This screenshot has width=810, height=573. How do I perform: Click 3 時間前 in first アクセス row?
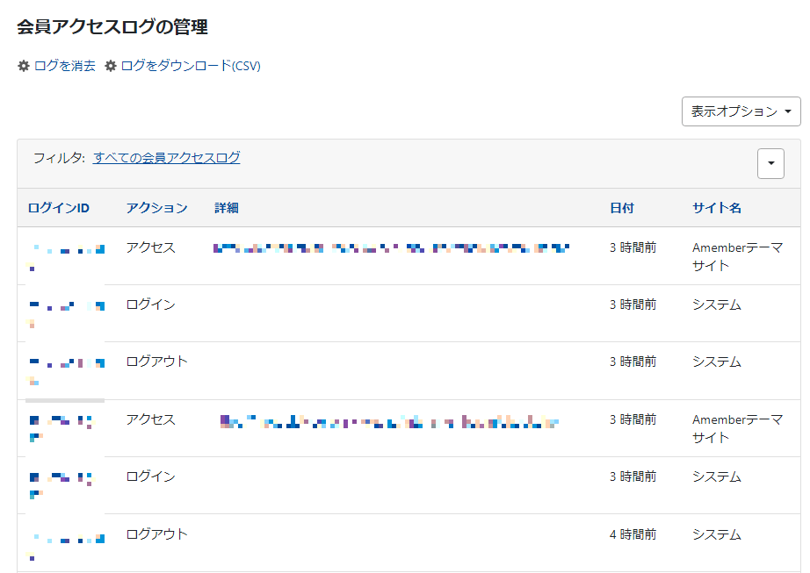click(x=633, y=247)
